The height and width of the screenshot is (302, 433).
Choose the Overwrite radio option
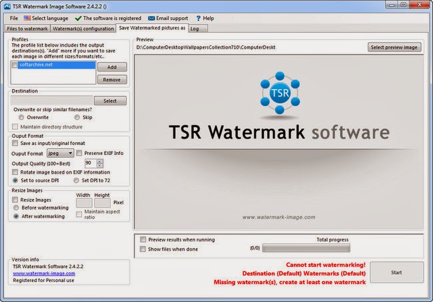point(21,117)
